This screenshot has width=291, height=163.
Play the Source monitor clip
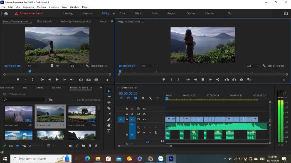57,80
